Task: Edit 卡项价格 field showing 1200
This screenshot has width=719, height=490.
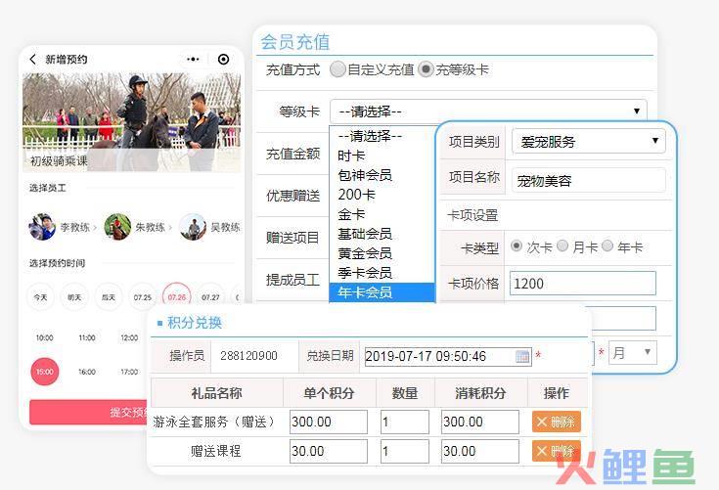Action: click(583, 284)
